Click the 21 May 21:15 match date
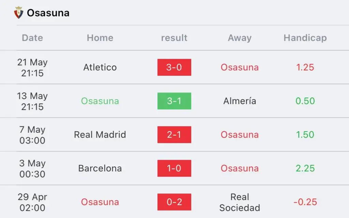This screenshot has height=218, width=349. pos(32,67)
